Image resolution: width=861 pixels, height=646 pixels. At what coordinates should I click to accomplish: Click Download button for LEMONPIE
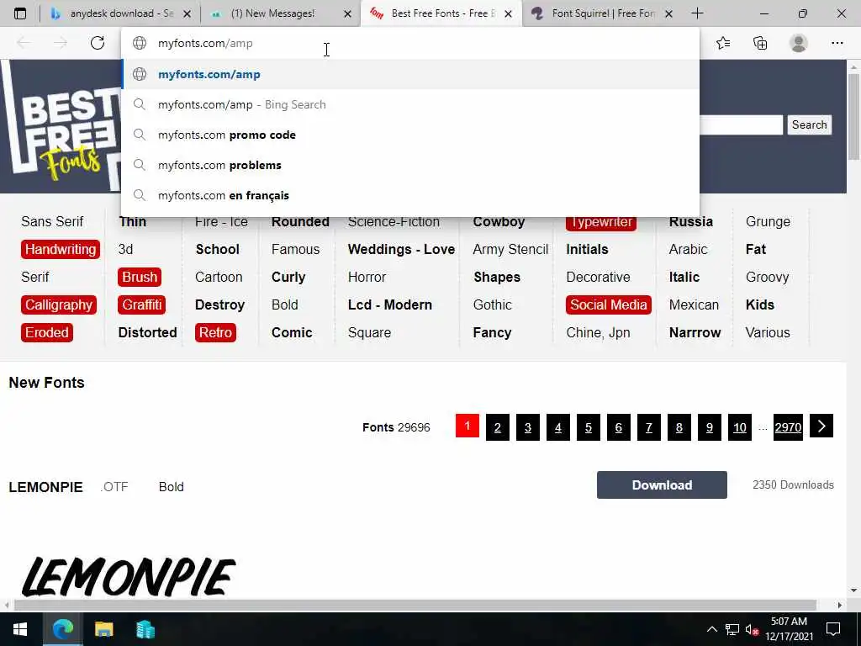[x=662, y=485]
